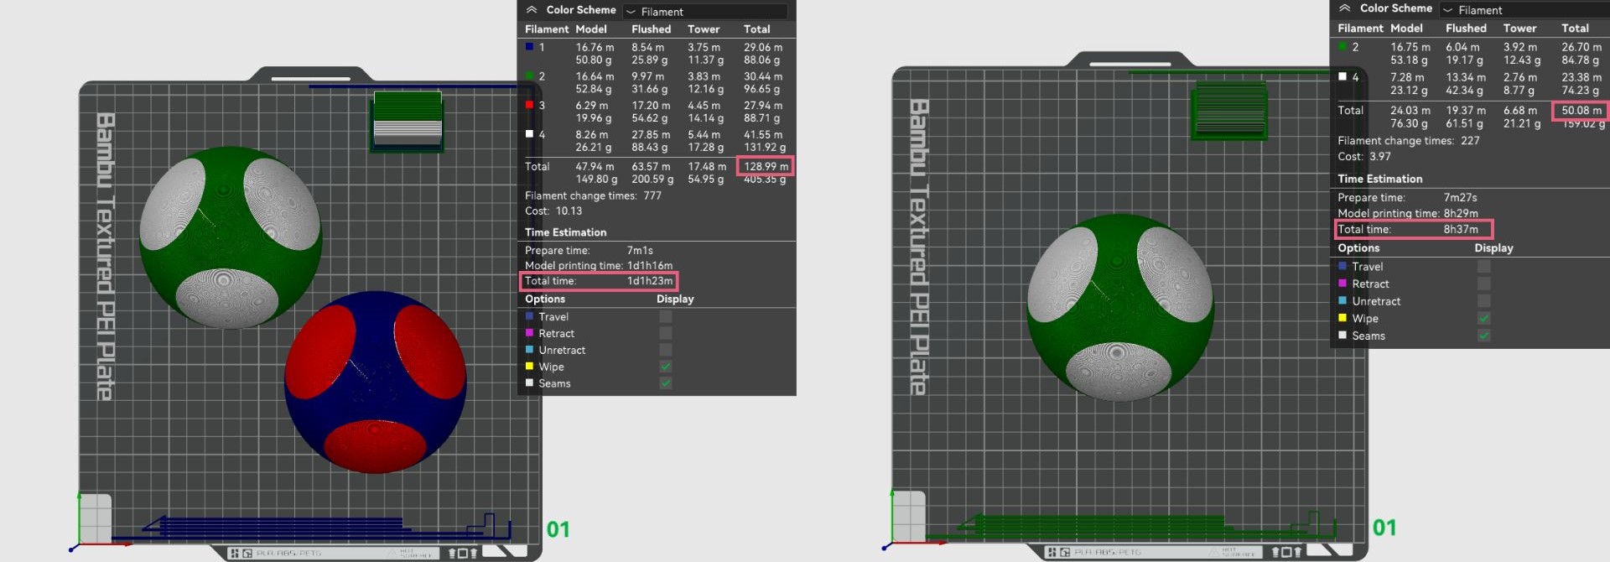1610x562 pixels.
Task: Click the blue filament 1 color square
Action: [x=529, y=47]
